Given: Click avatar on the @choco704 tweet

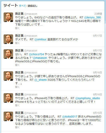Looking at the screenshot, I should click(x=8, y=54).
